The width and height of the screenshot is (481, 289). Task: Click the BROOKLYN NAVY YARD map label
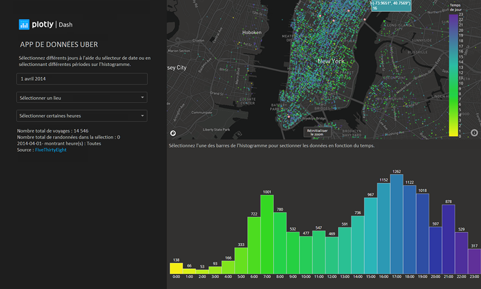click(x=352, y=133)
